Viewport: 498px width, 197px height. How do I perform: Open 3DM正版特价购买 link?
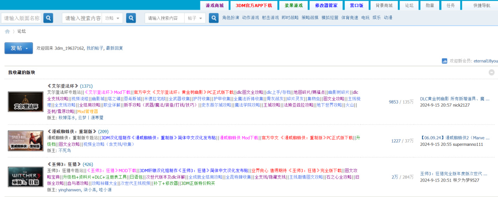[198, 183]
